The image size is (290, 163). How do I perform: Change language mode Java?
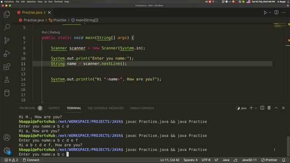(x=226, y=160)
